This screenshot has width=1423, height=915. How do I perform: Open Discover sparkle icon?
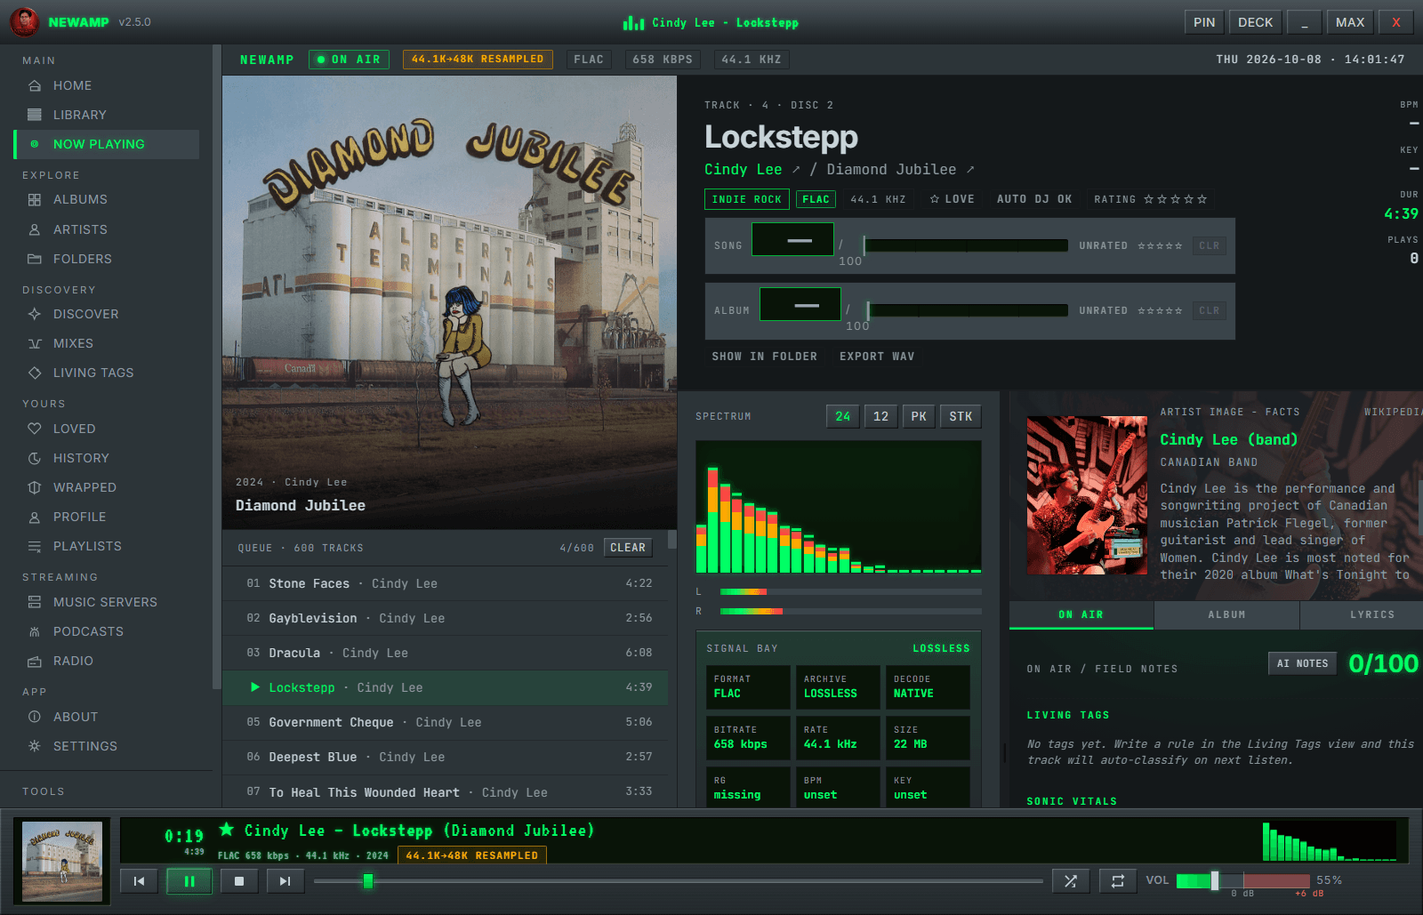click(x=35, y=314)
